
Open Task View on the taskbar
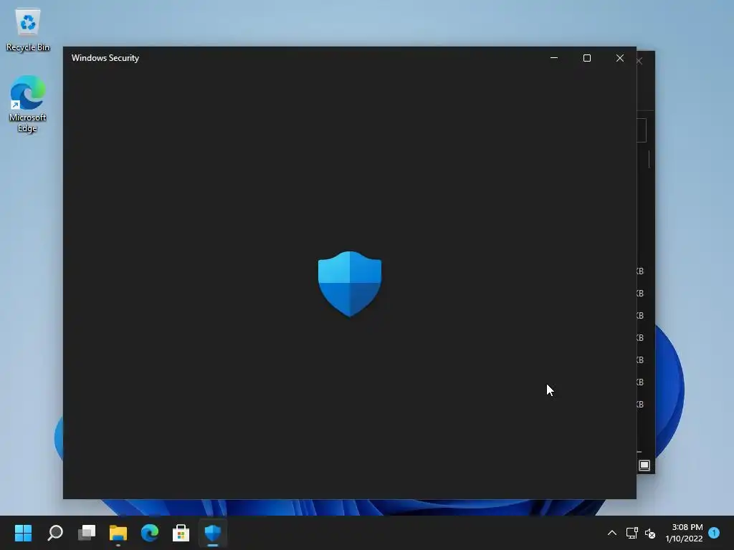87,533
